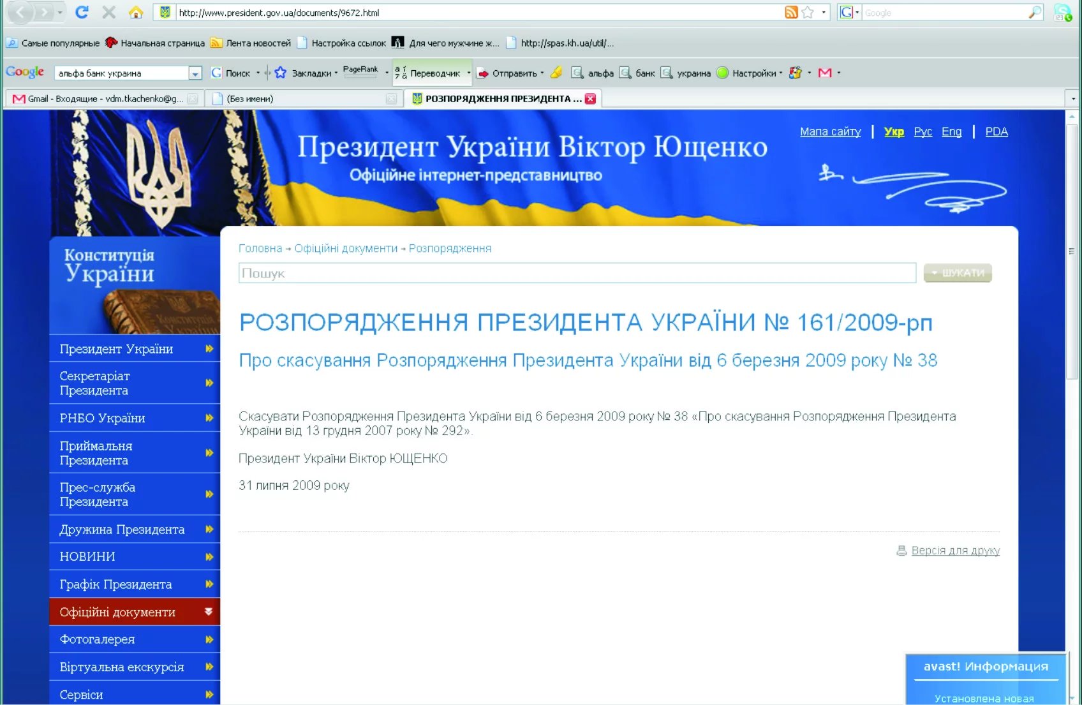Open Секретаріат Президента menu item

(135, 383)
